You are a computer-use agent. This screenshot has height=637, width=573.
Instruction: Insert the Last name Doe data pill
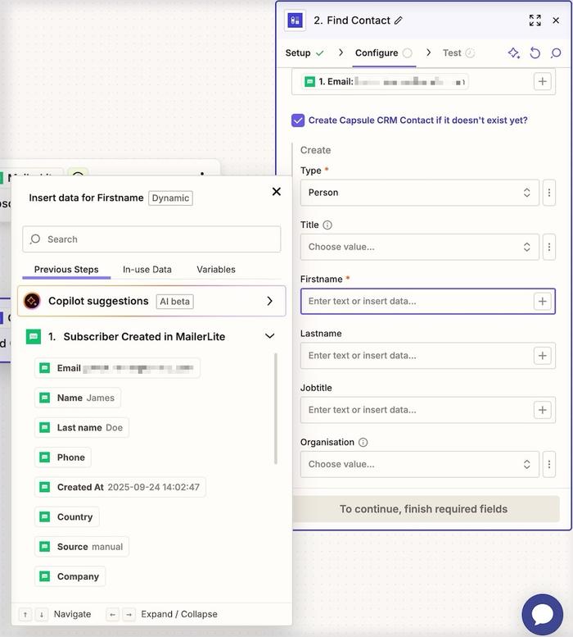click(82, 427)
